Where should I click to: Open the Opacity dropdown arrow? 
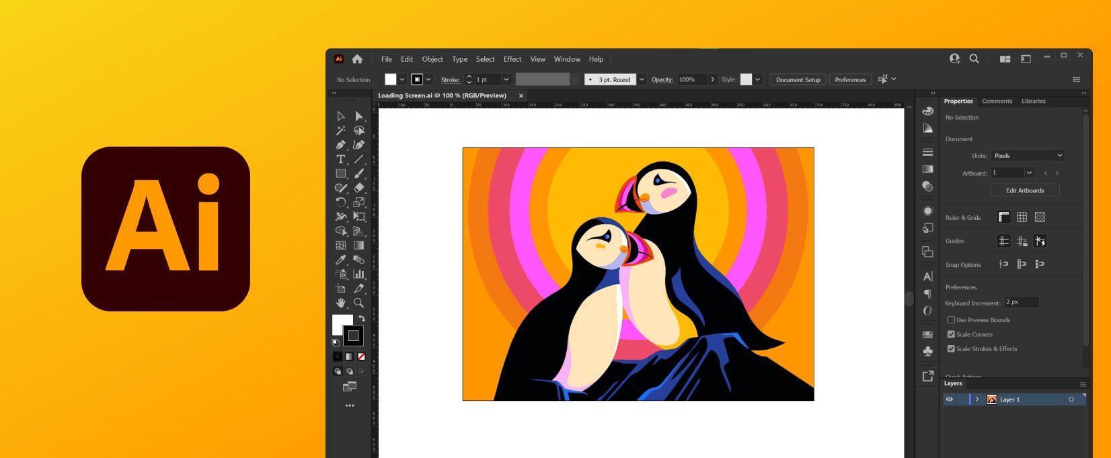(x=713, y=79)
